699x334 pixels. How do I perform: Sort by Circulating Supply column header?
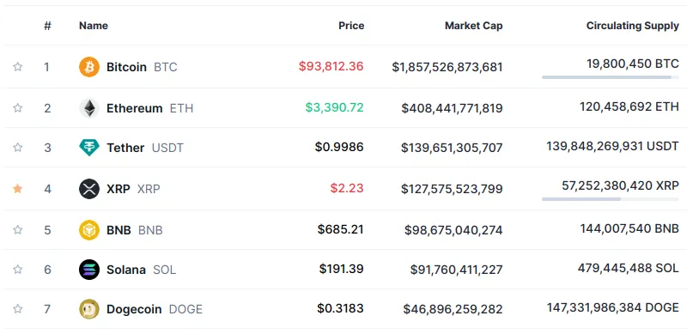tap(633, 26)
